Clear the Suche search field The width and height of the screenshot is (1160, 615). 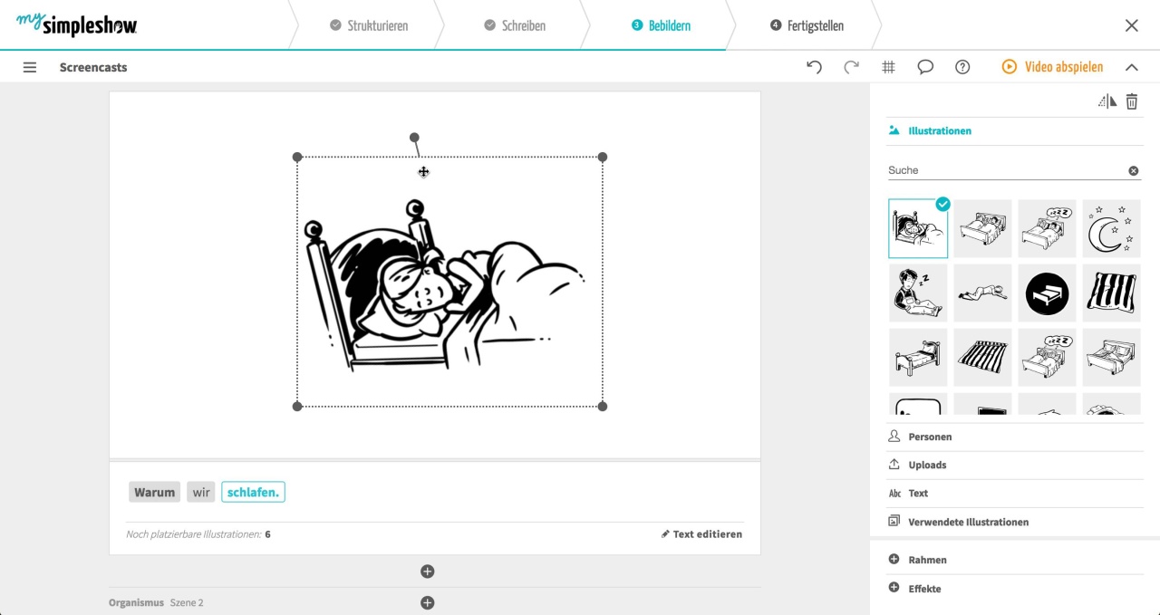1134,170
